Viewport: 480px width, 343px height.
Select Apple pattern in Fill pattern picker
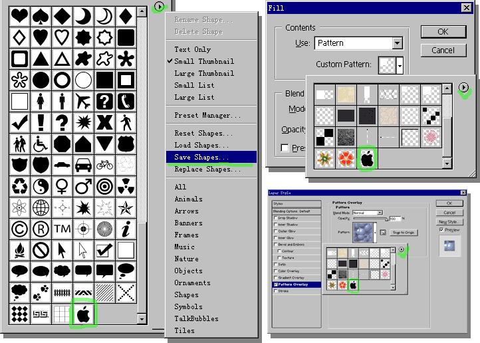point(366,158)
